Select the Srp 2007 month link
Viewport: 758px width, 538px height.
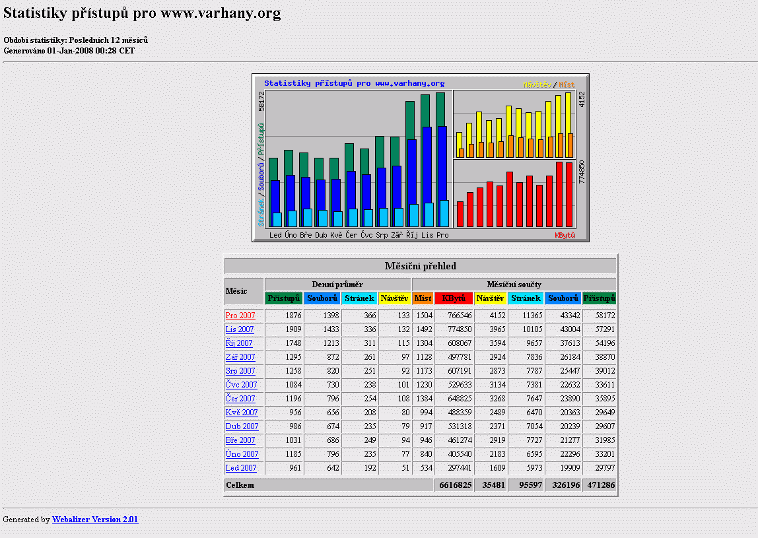coord(240,371)
